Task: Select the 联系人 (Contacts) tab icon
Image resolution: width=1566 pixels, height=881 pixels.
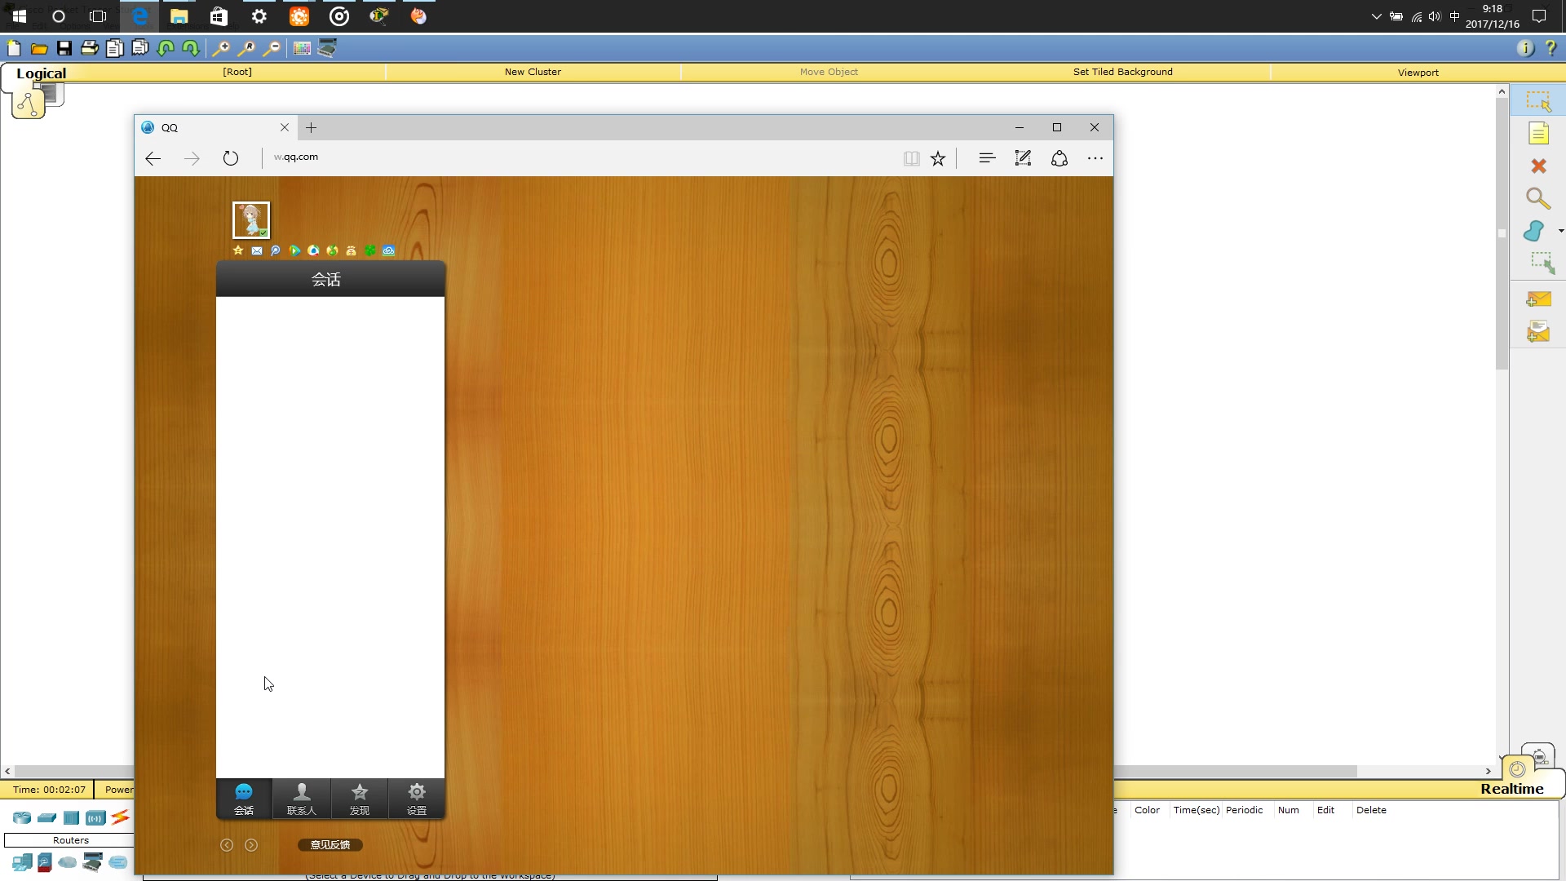Action: (301, 798)
